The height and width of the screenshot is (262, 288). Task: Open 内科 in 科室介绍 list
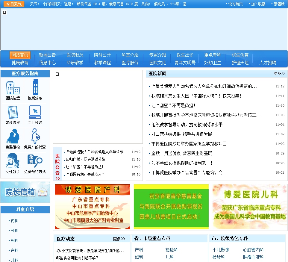coord(14,221)
